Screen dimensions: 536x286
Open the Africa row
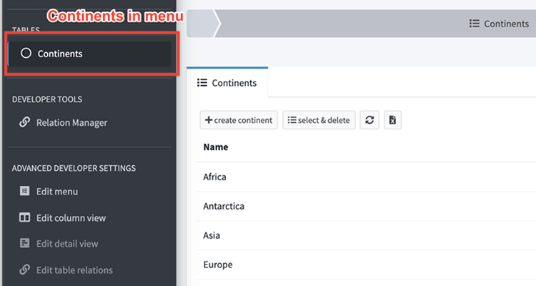(214, 177)
